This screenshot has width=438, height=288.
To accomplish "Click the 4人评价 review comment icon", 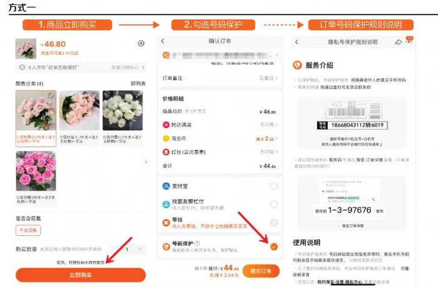I will coord(22,68).
